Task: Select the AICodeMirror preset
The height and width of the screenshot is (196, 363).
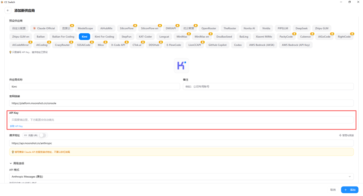Action: 21,45
